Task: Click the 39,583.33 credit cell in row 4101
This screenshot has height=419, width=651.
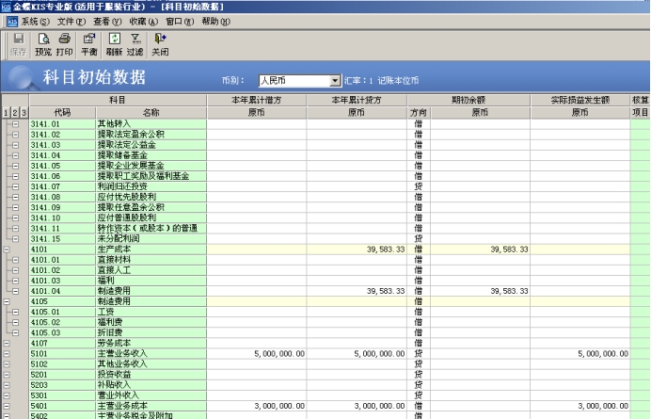Action: click(x=357, y=250)
